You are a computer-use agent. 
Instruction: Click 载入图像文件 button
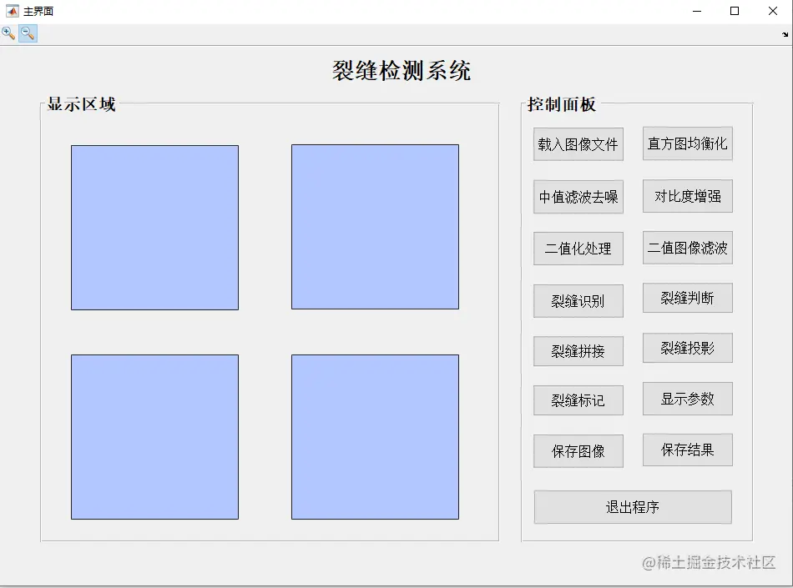point(578,144)
